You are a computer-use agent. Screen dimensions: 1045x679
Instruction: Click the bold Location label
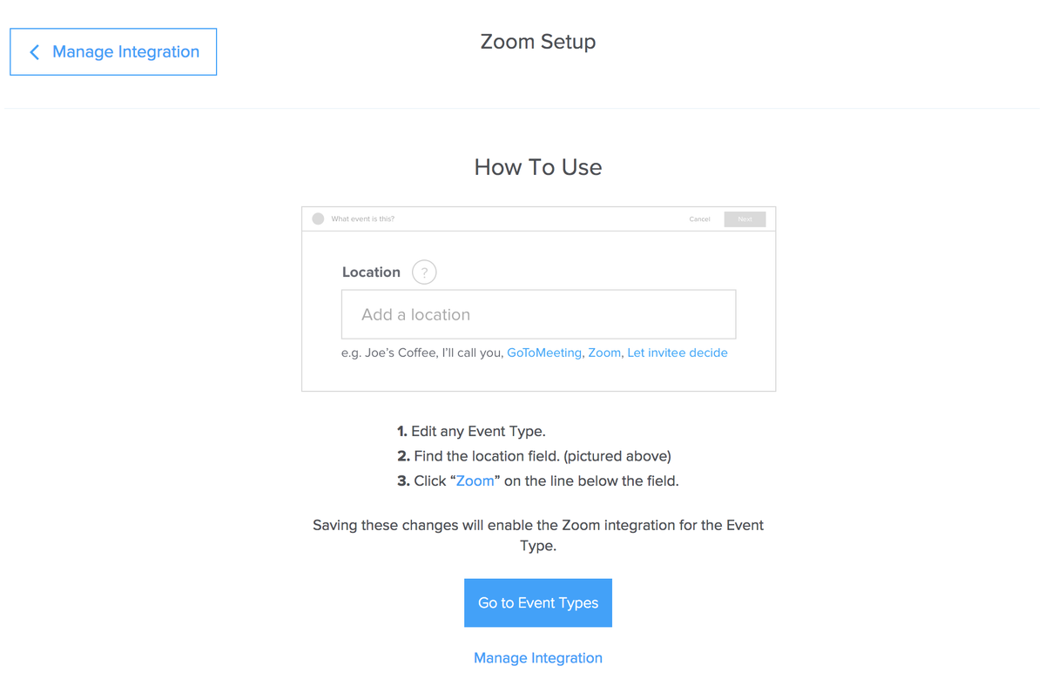point(371,272)
